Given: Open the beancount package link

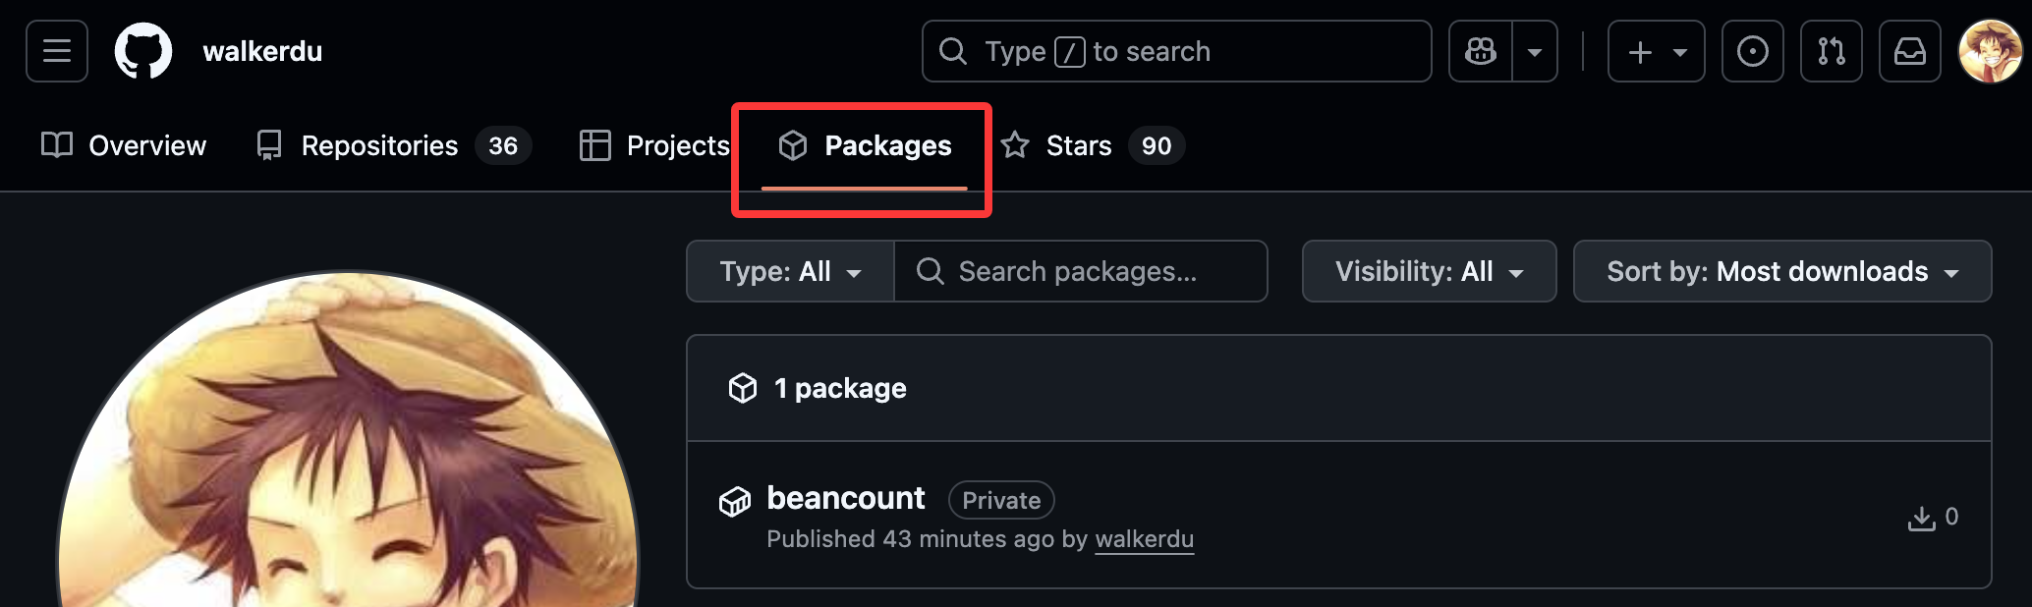Looking at the screenshot, I should 845,498.
